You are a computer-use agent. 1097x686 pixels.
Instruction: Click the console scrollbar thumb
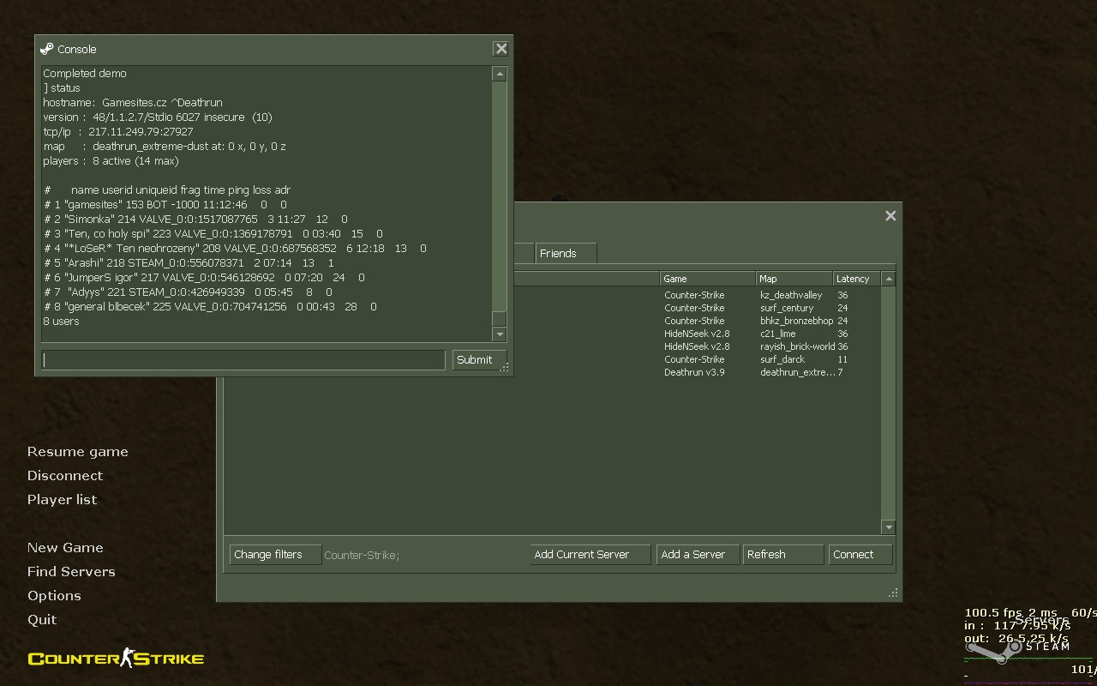tap(500, 319)
